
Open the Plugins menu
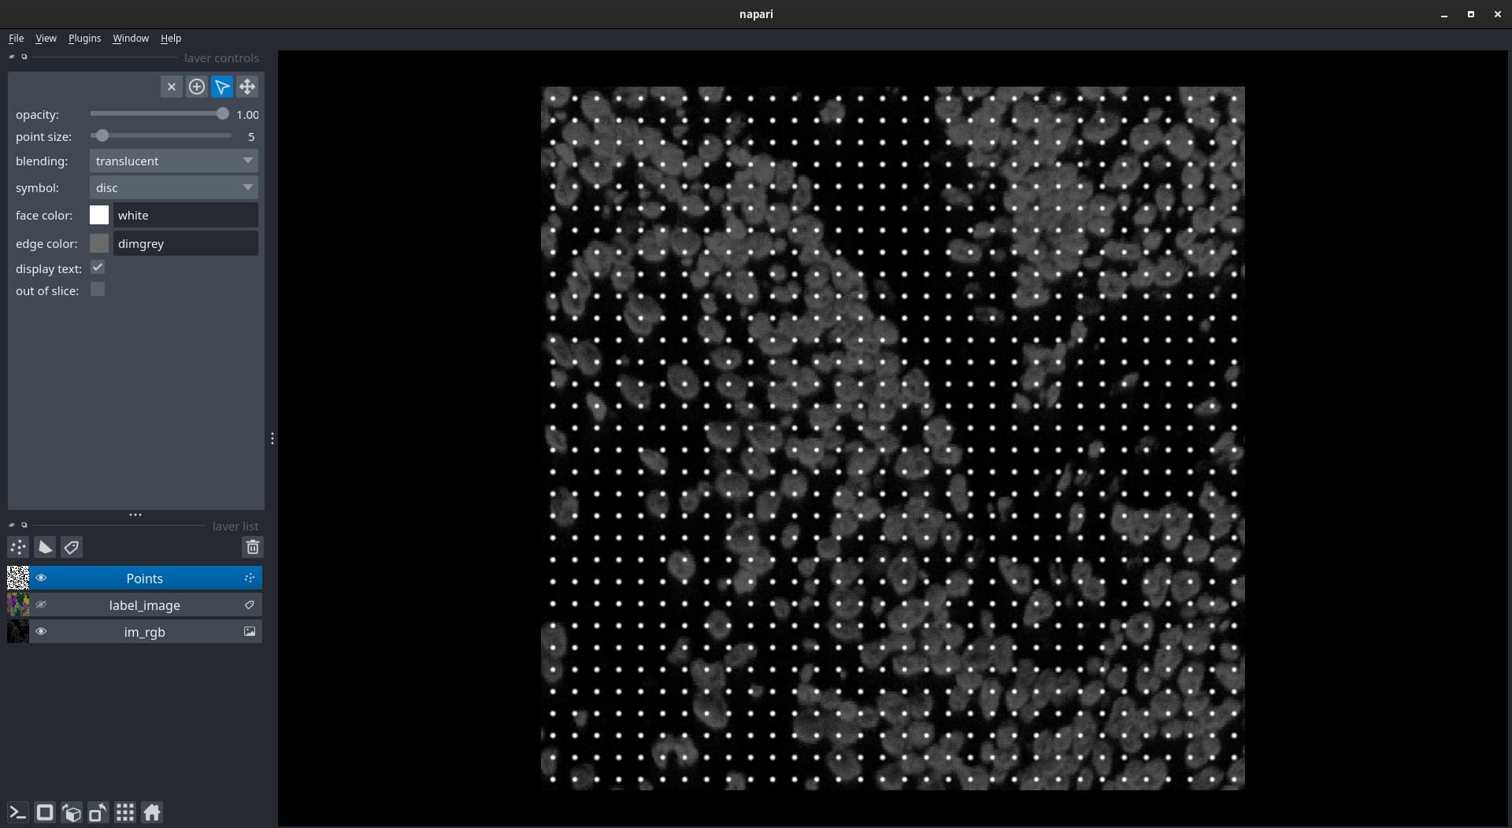84,38
